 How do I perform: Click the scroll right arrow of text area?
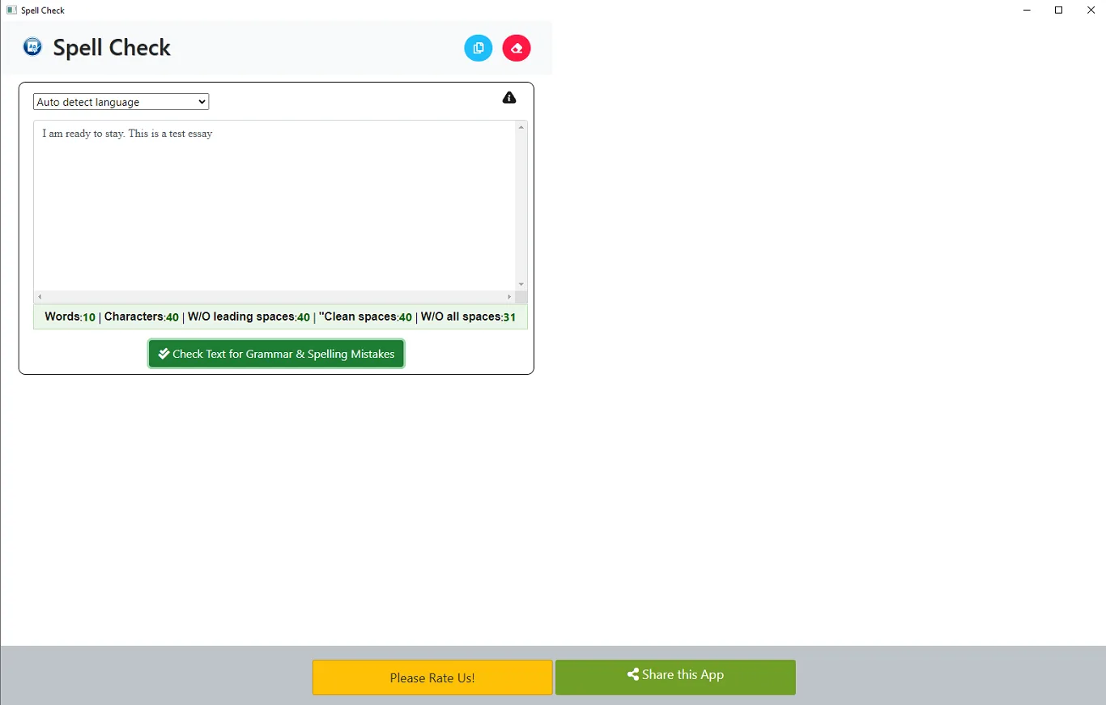point(509,297)
